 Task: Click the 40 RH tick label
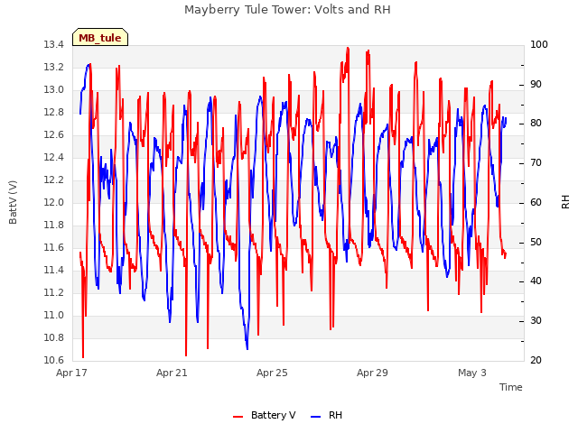tap(536, 281)
